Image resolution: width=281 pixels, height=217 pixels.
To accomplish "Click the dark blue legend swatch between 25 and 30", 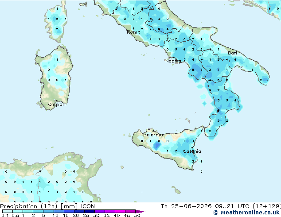I will [90, 211].
